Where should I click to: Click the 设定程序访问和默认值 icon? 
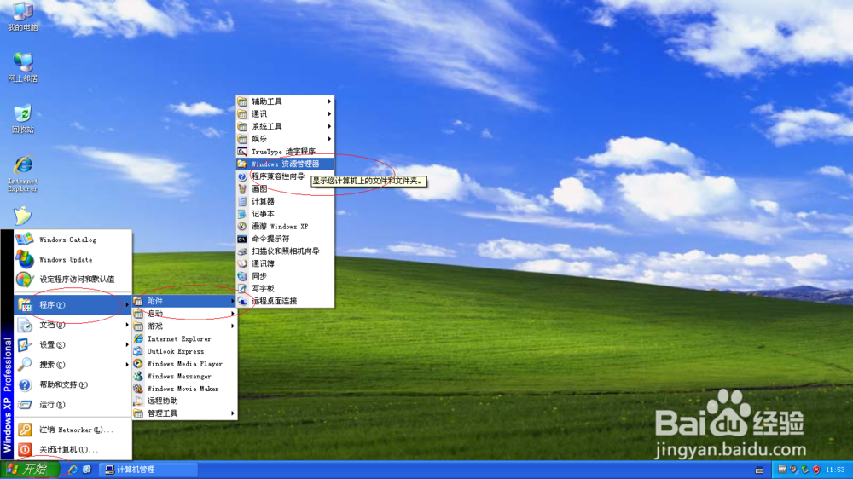click(25, 280)
